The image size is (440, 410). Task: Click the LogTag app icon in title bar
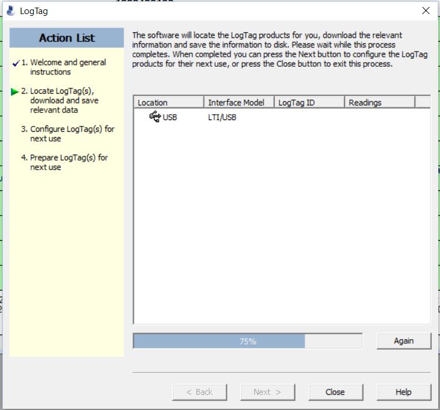coord(11,11)
